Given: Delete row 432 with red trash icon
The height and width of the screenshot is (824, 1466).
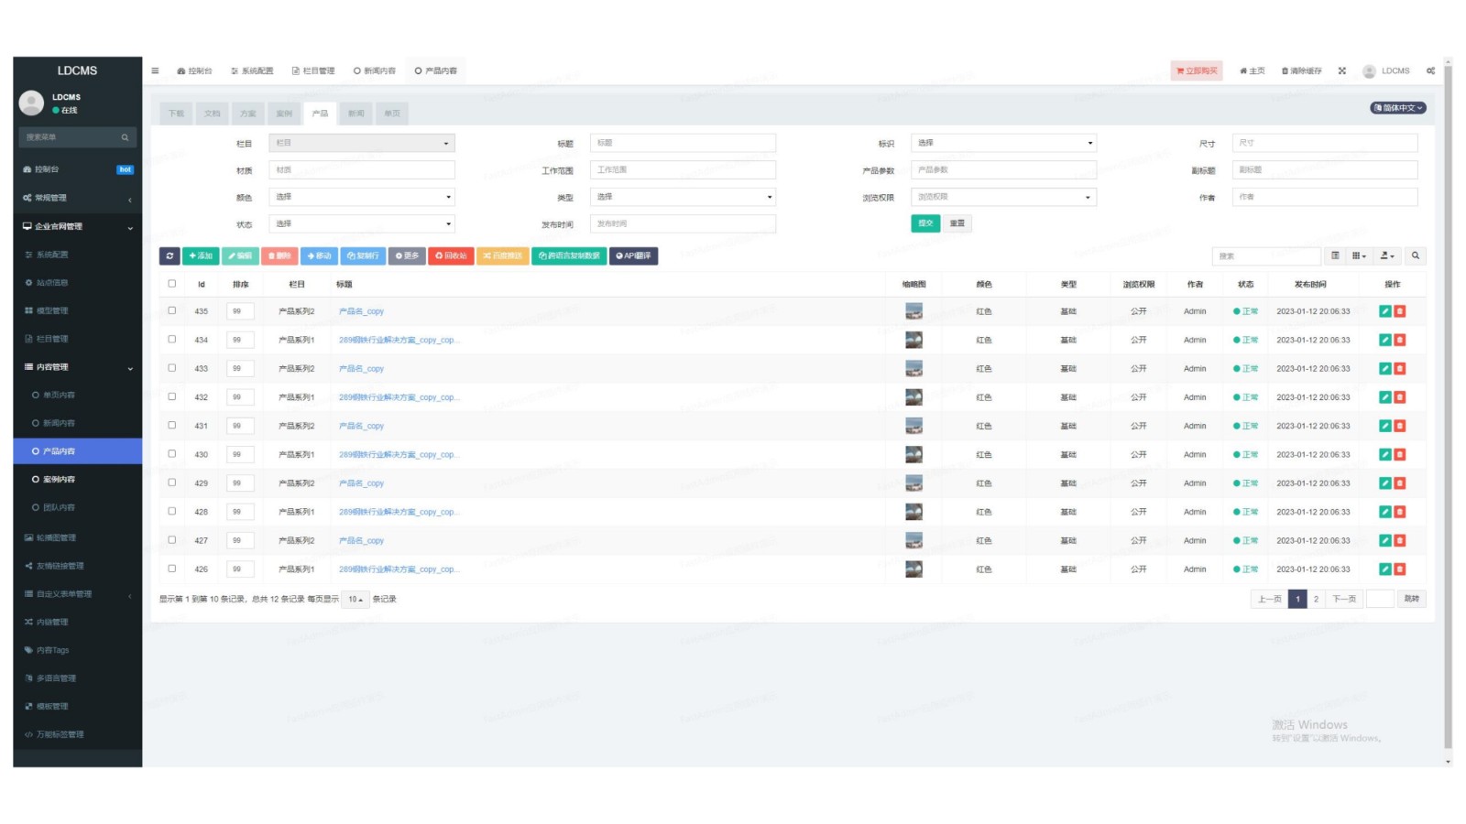Looking at the screenshot, I should point(1400,397).
